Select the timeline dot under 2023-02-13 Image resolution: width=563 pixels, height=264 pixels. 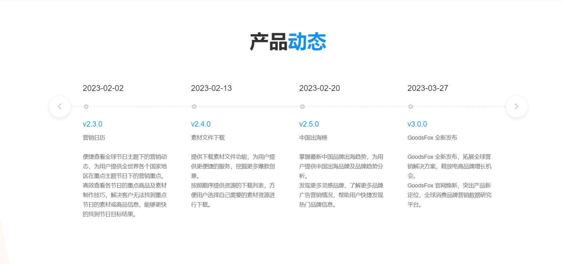coord(194,106)
